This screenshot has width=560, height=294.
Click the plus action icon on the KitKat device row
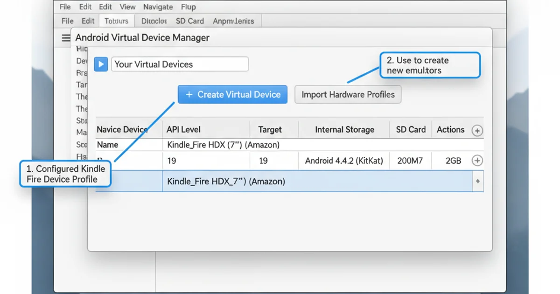(x=477, y=161)
